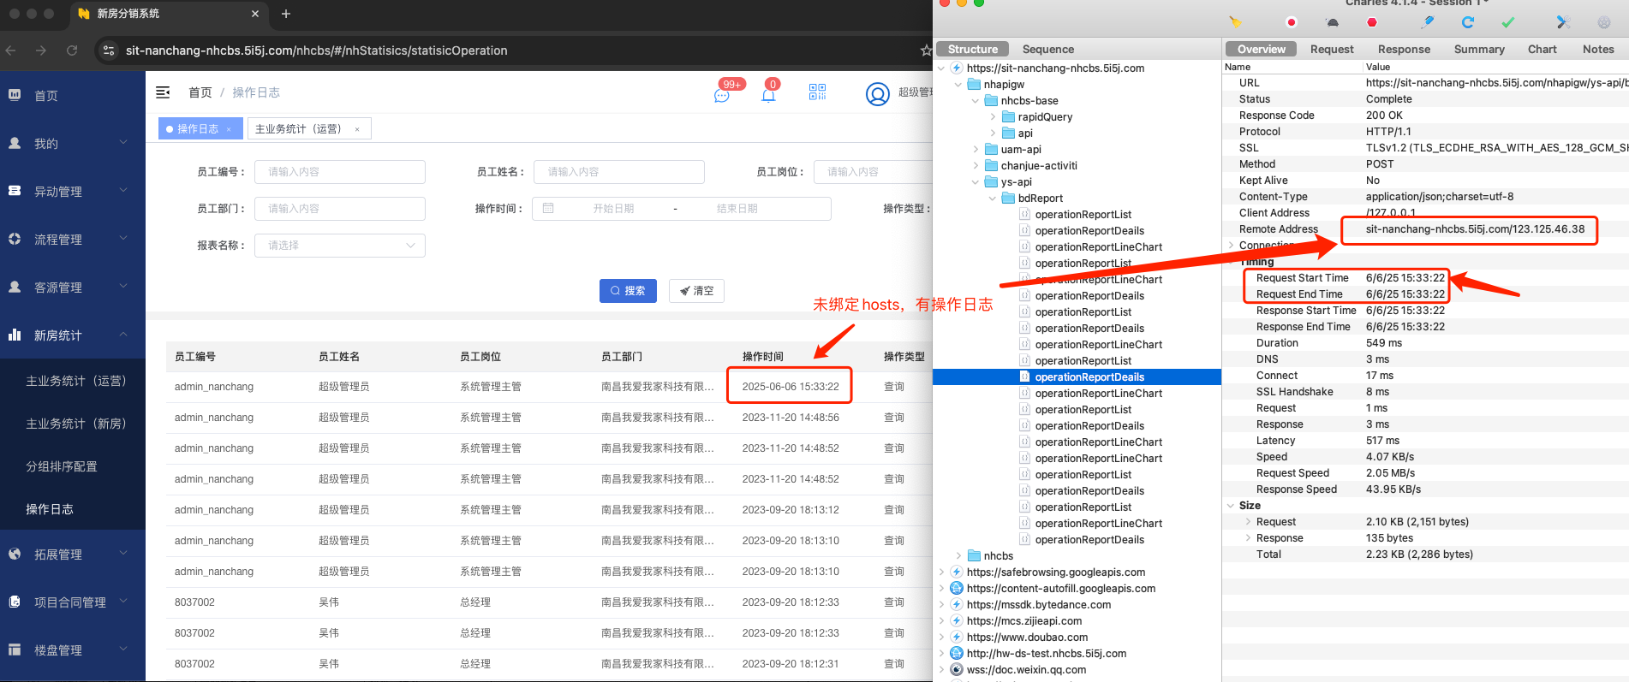Expand the nhcbs folder in Charles tree
The image size is (1629, 682).
[x=958, y=556]
